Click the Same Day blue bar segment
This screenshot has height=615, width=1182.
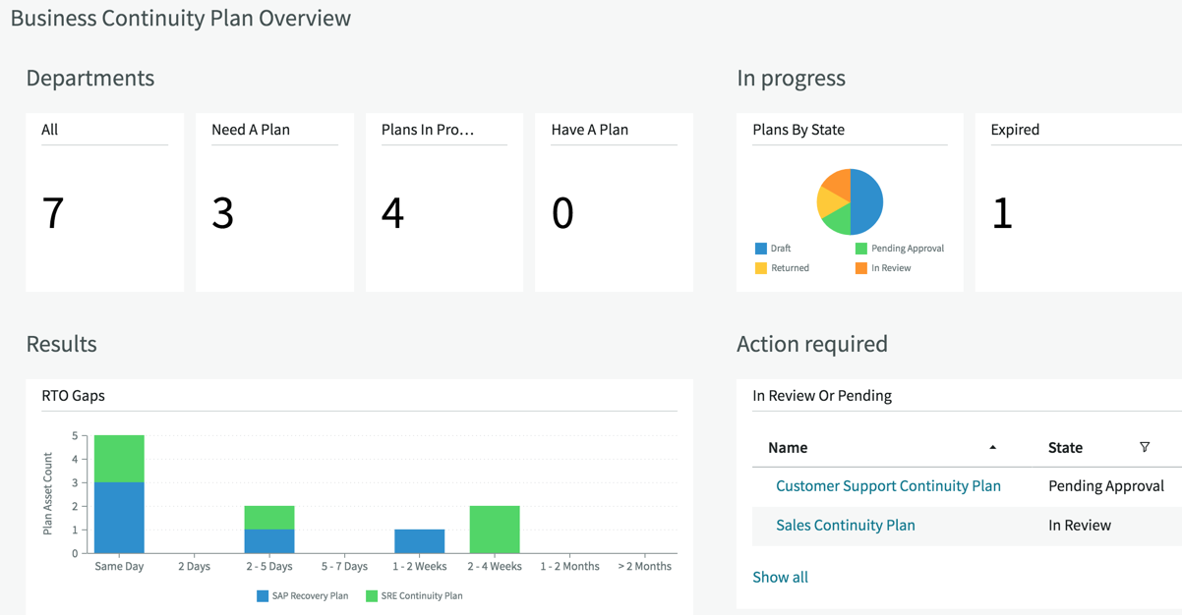(119, 518)
